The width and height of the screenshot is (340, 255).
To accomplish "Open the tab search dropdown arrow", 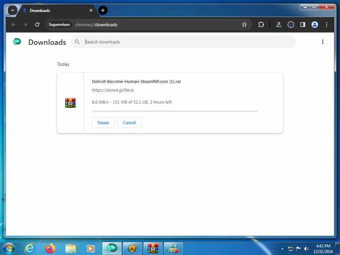I will click(12, 10).
